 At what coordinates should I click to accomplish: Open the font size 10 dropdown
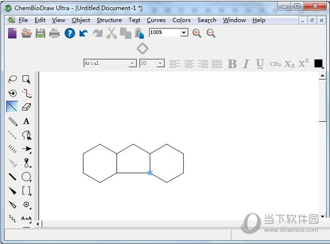tap(160, 63)
